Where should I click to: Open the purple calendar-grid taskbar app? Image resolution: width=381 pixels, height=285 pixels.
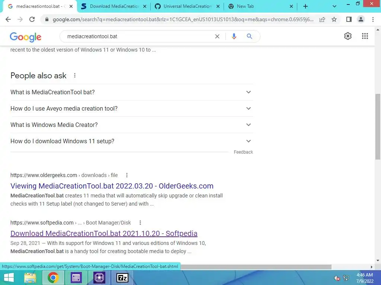coord(76,278)
